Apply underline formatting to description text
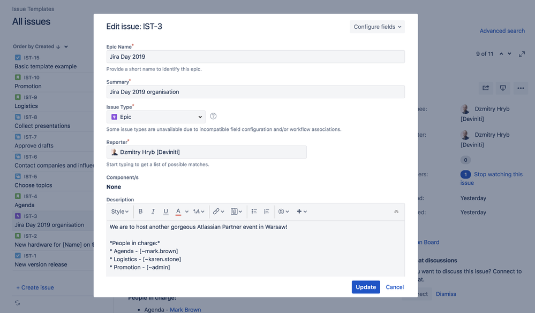 [166, 211]
